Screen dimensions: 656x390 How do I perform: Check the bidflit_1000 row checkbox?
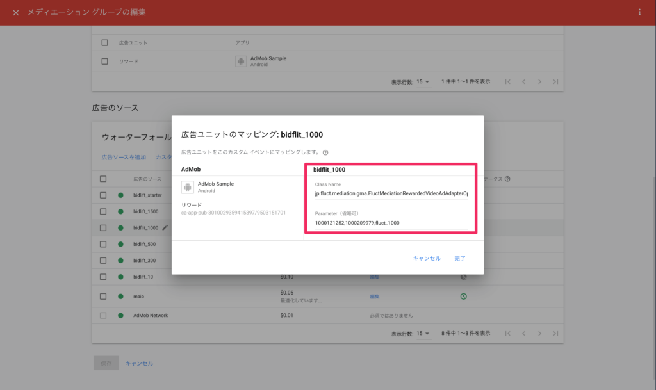click(x=103, y=228)
